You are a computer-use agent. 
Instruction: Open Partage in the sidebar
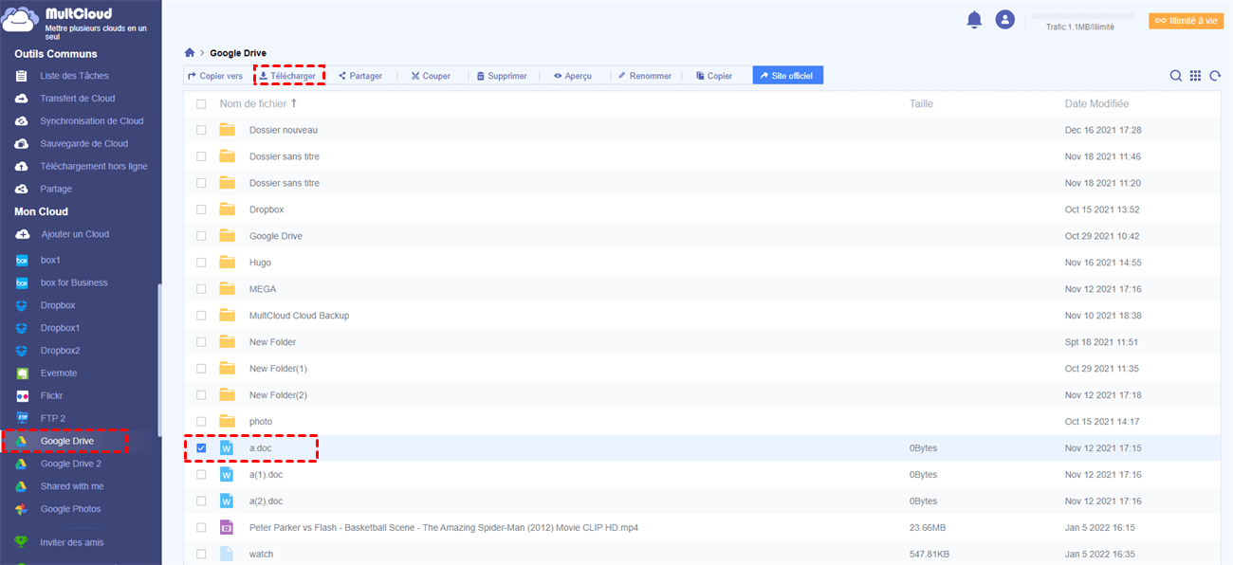click(x=56, y=190)
